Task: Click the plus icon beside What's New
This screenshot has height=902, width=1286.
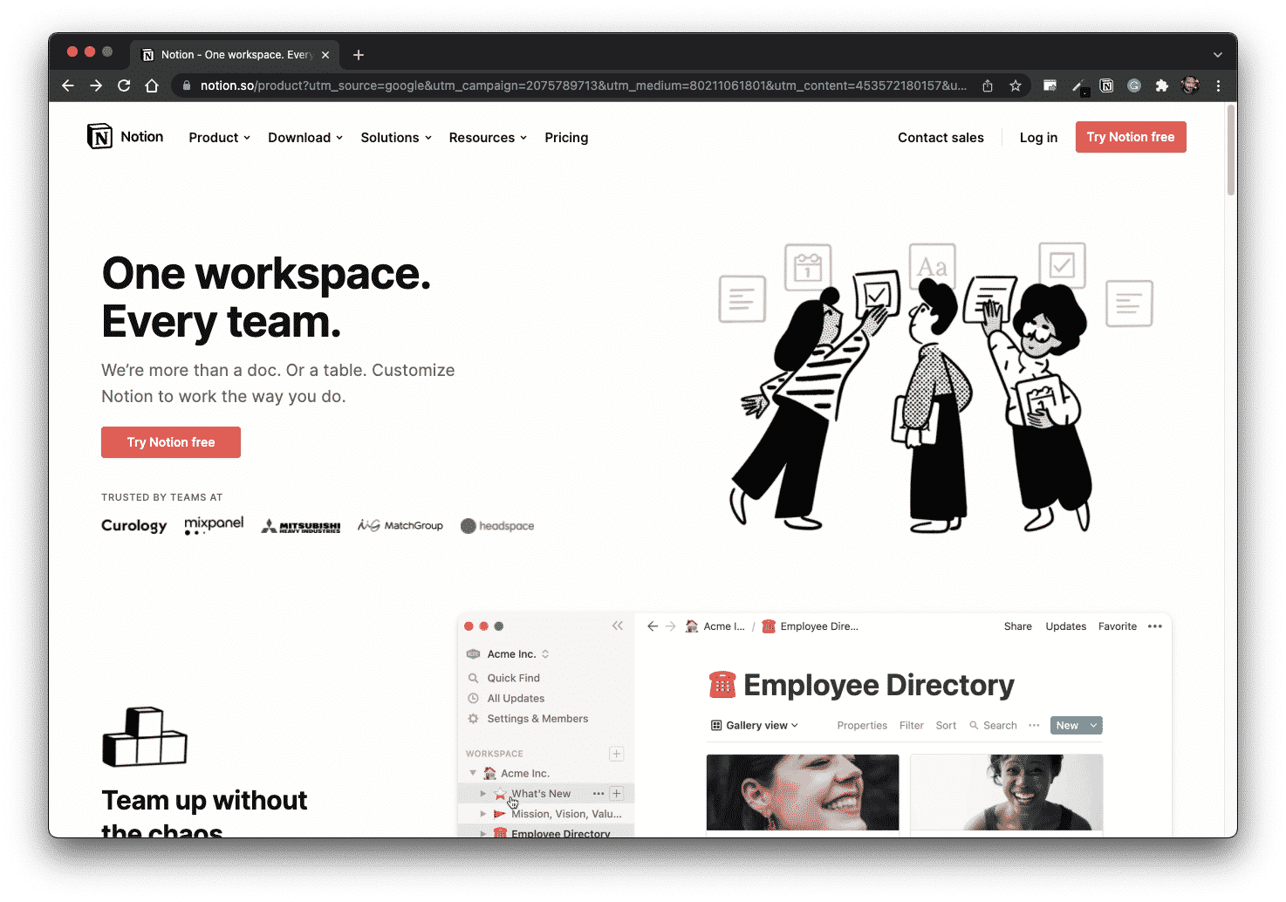Action: (617, 794)
